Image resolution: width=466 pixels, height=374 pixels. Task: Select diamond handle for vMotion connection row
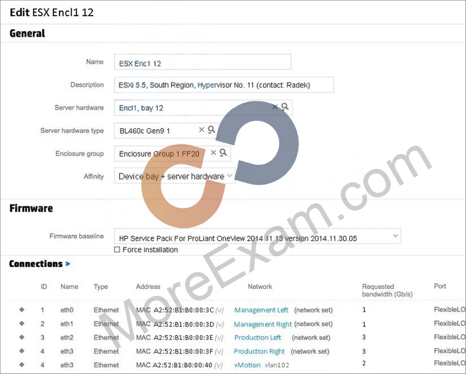(x=22, y=365)
